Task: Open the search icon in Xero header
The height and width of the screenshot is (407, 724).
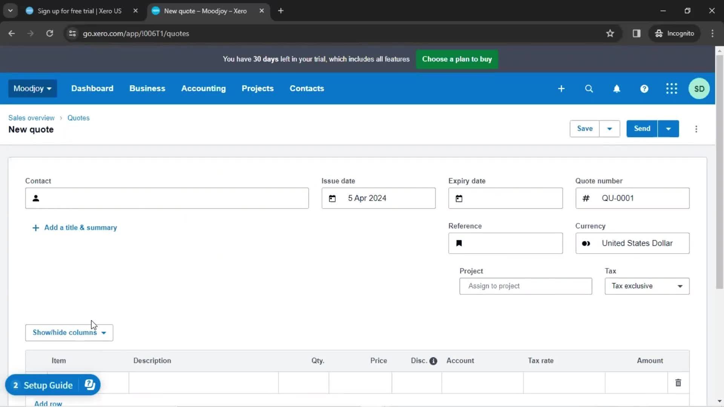Action: pos(589,89)
